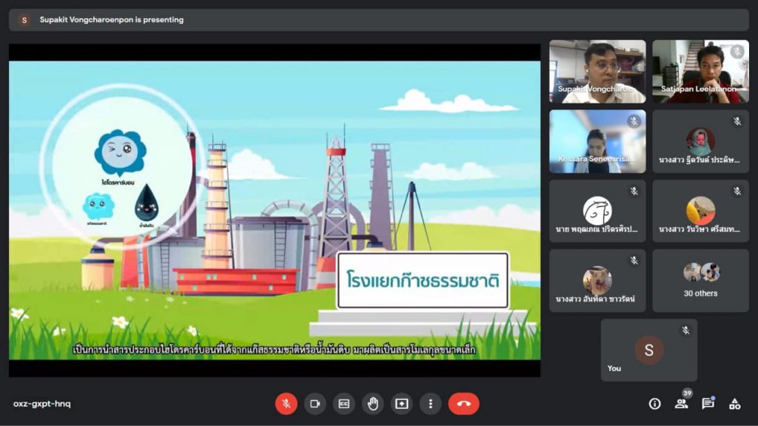
Task: Raise your hand in the meeting
Action: coord(372,404)
